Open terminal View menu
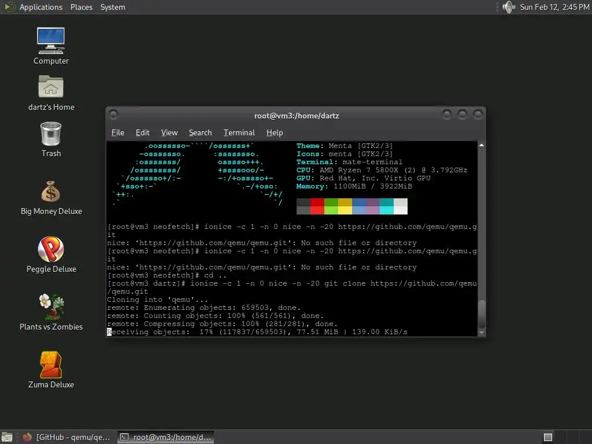This screenshot has width=592, height=444. click(169, 132)
